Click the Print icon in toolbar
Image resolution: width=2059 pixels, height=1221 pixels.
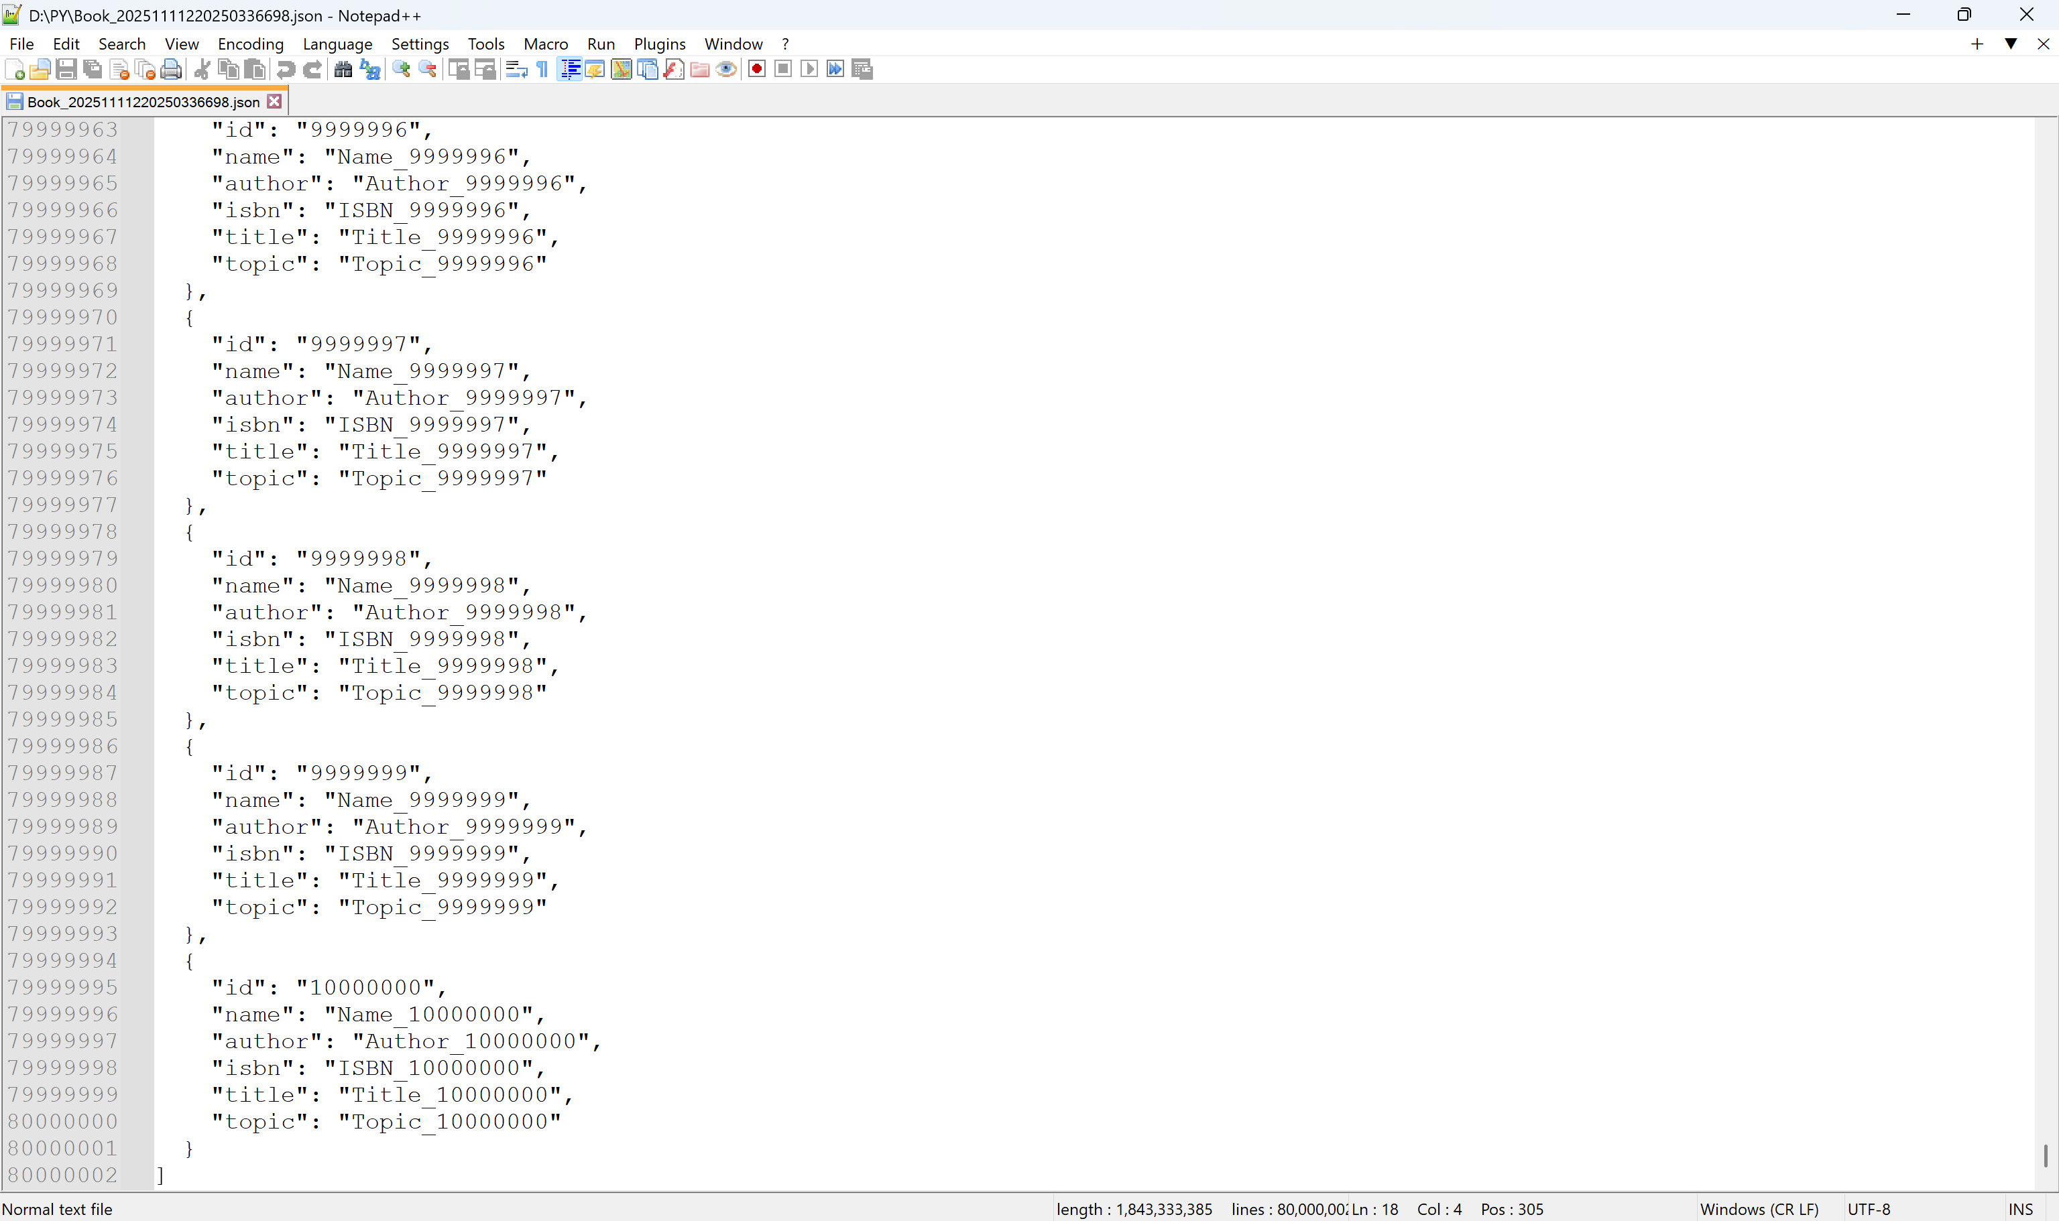point(170,69)
